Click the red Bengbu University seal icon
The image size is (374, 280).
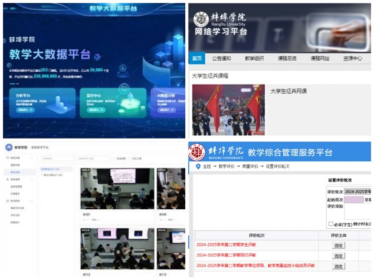pos(196,152)
